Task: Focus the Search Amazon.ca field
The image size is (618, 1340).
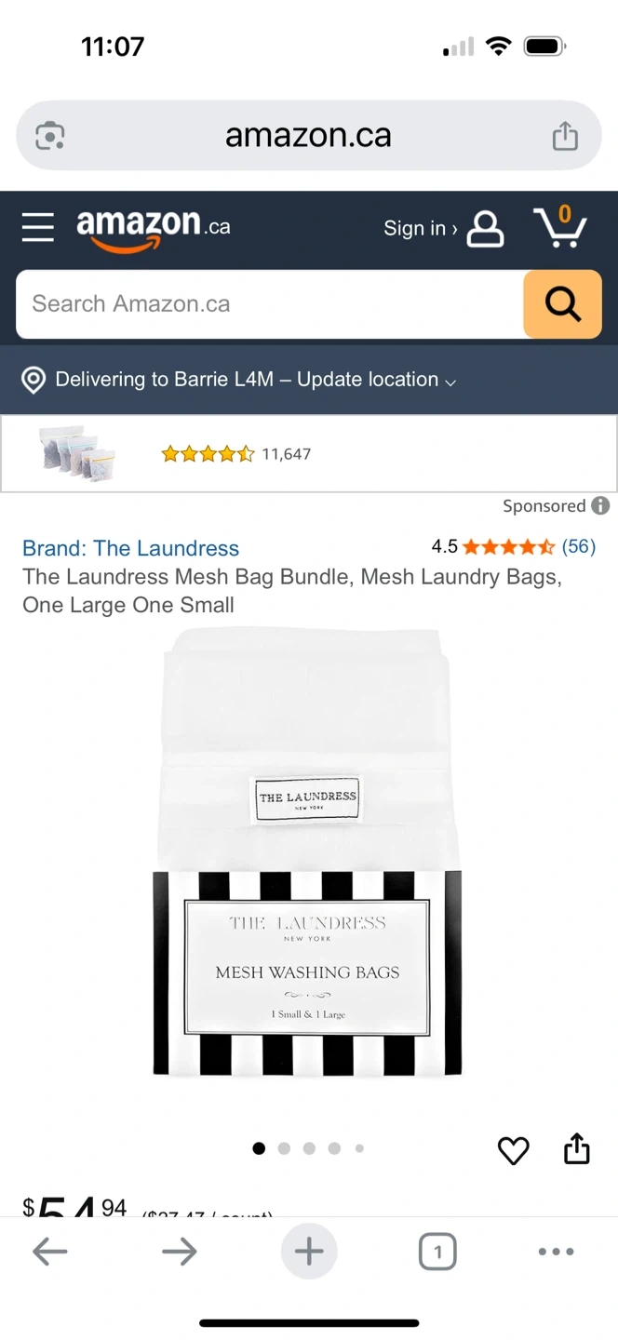Action: [270, 304]
